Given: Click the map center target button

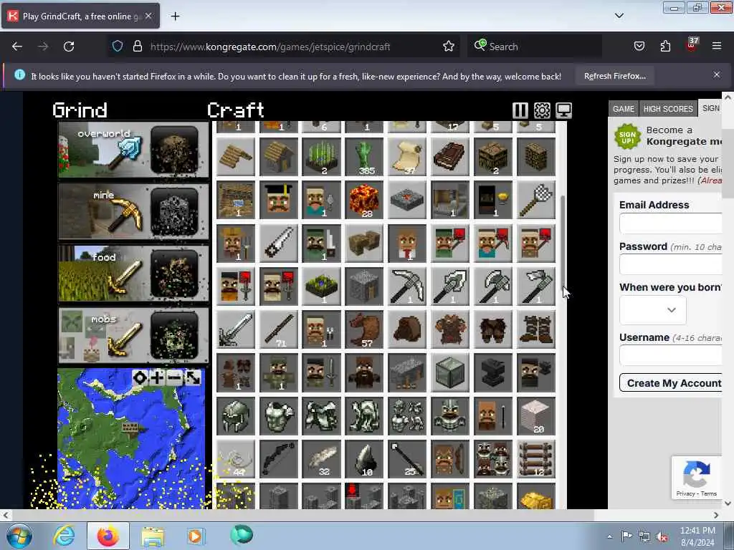Looking at the screenshot, I should point(140,377).
